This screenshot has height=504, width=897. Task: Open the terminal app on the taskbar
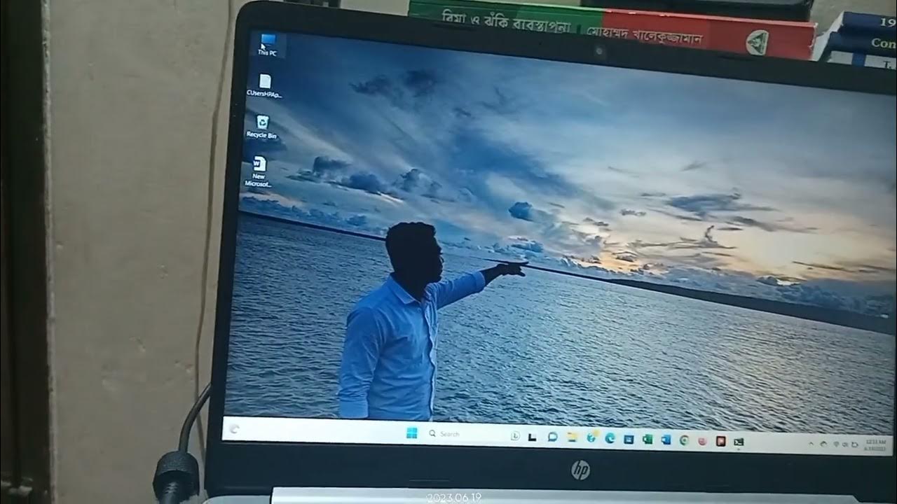[x=738, y=442]
